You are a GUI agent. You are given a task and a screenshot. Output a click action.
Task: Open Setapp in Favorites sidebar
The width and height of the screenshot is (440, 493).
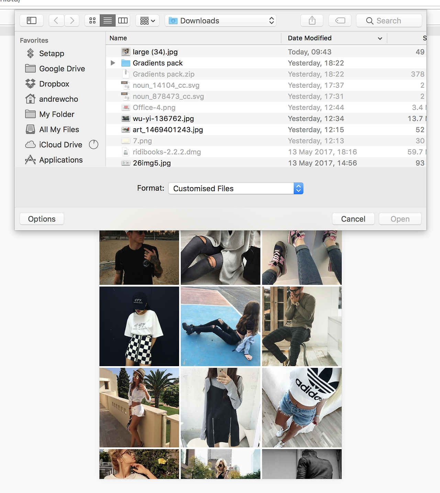pyautogui.click(x=52, y=53)
